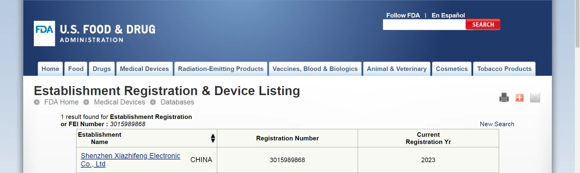Click the red SEARCH button

tap(483, 24)
